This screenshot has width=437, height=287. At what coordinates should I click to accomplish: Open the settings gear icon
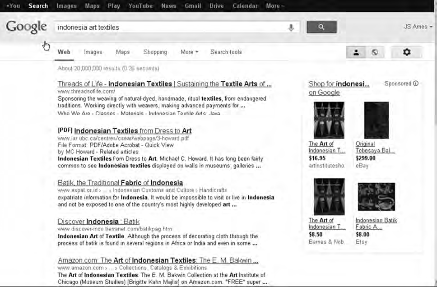coord(406,52)
